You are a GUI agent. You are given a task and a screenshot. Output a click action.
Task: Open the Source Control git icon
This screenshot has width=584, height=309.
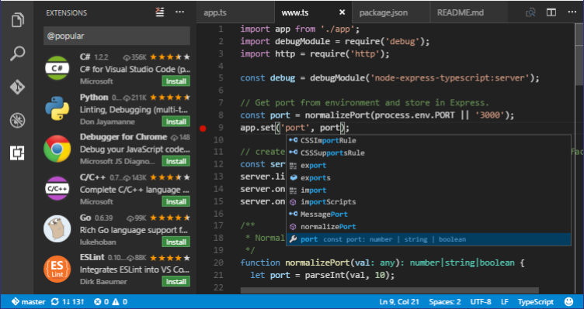(x=17, y=87)
